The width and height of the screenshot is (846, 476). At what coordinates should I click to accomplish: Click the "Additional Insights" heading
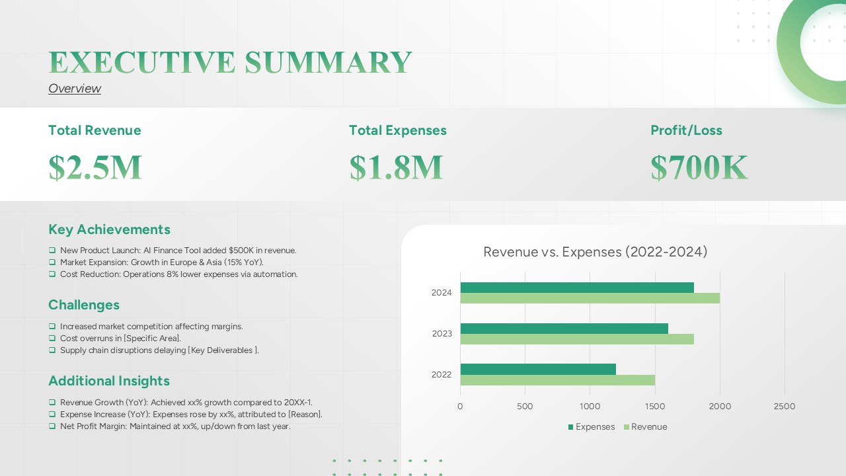tap(109, 381)
